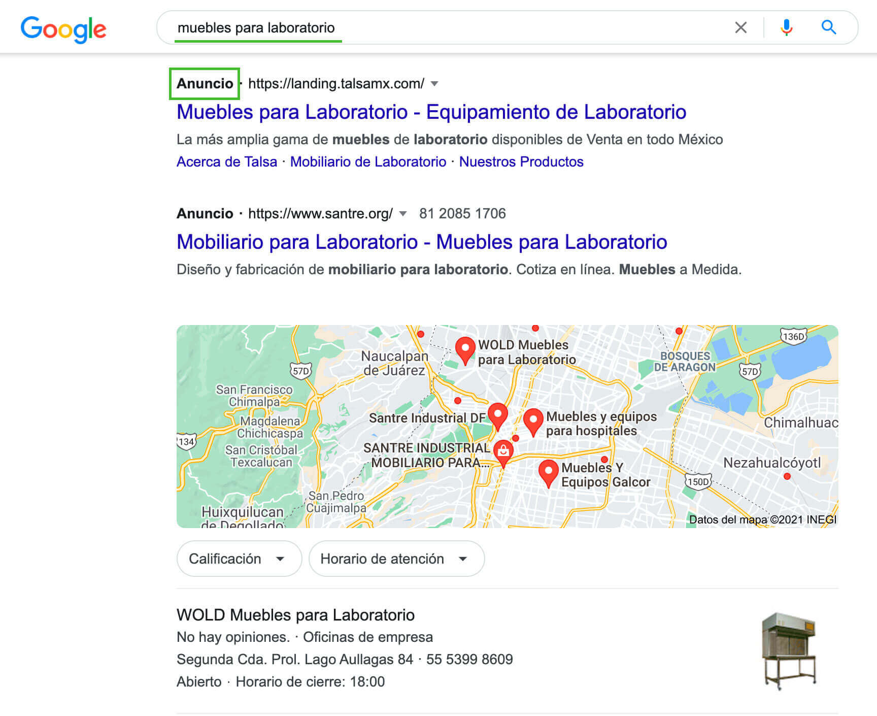Clear the search box with X
877x716 pixels.
coord(740,27)
